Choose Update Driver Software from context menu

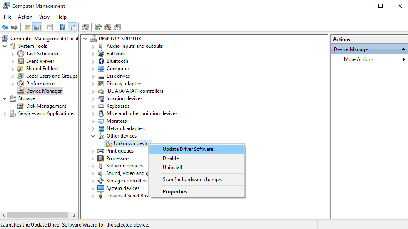click(197, 149)
